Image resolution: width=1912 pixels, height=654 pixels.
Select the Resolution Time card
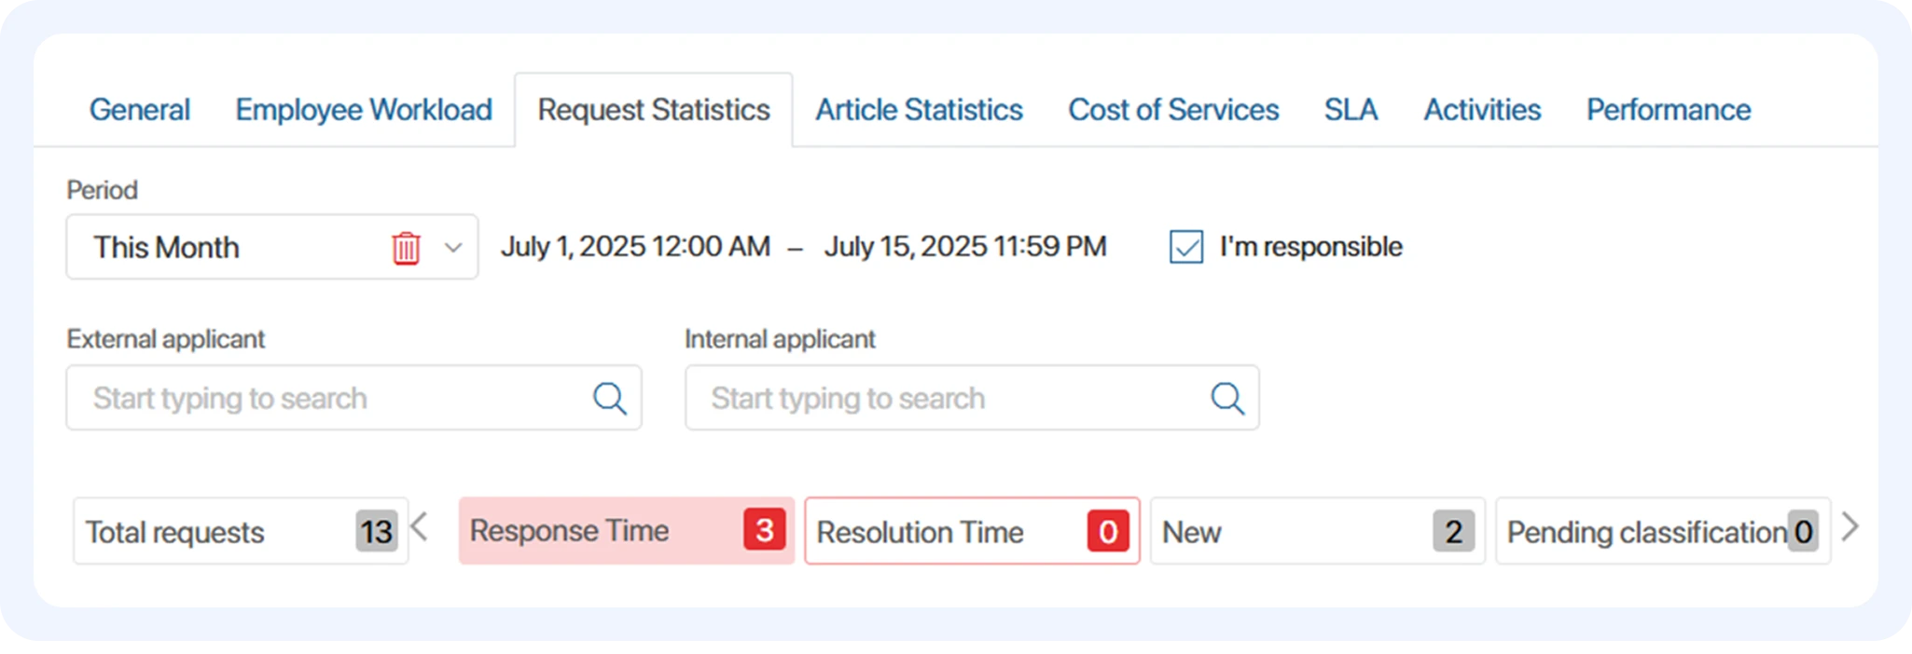pyautogui.click(x=971, y=531)
